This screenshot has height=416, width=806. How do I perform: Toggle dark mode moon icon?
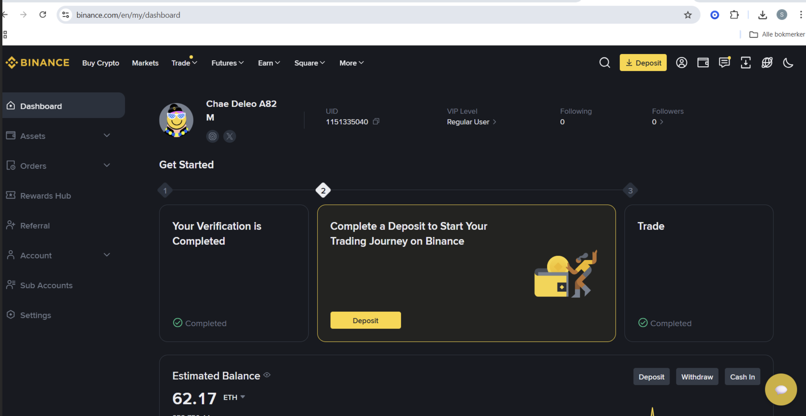[788, 63]
